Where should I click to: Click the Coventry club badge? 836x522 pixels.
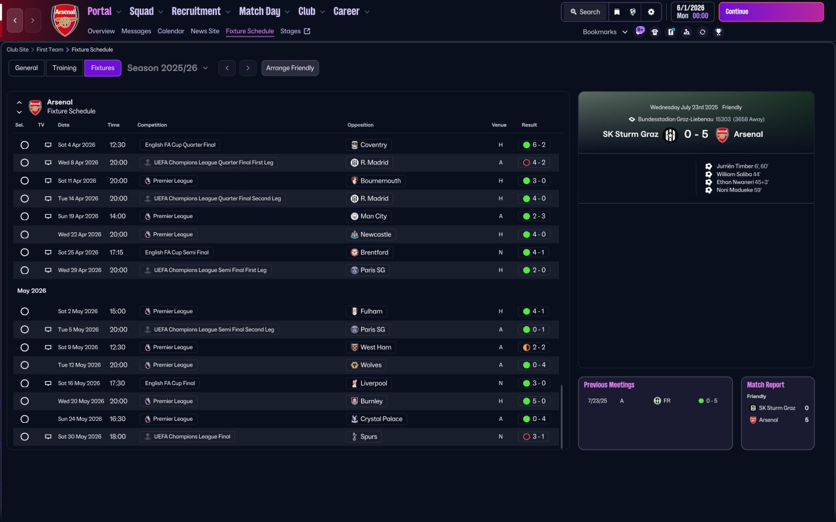(x=354, y=145)
